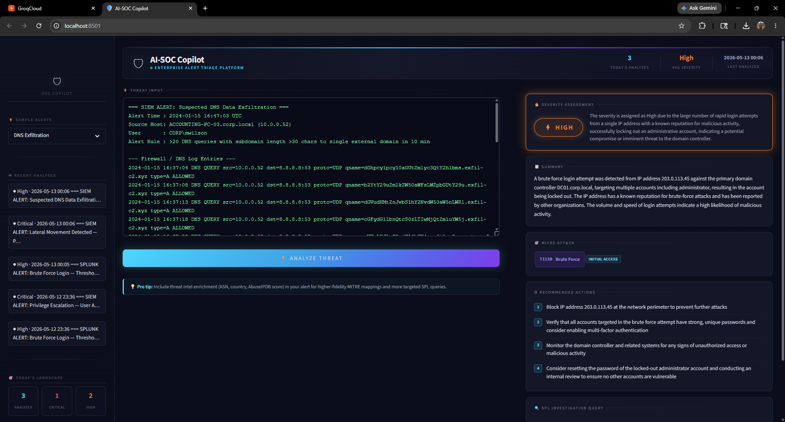Open the High 2026-05-12 23:36 Brute Force analysis
The image size is (785, 422).
[57, 333]
